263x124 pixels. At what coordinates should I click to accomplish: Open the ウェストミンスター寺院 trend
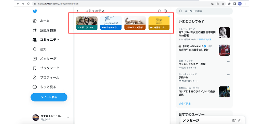coord(192,64)
